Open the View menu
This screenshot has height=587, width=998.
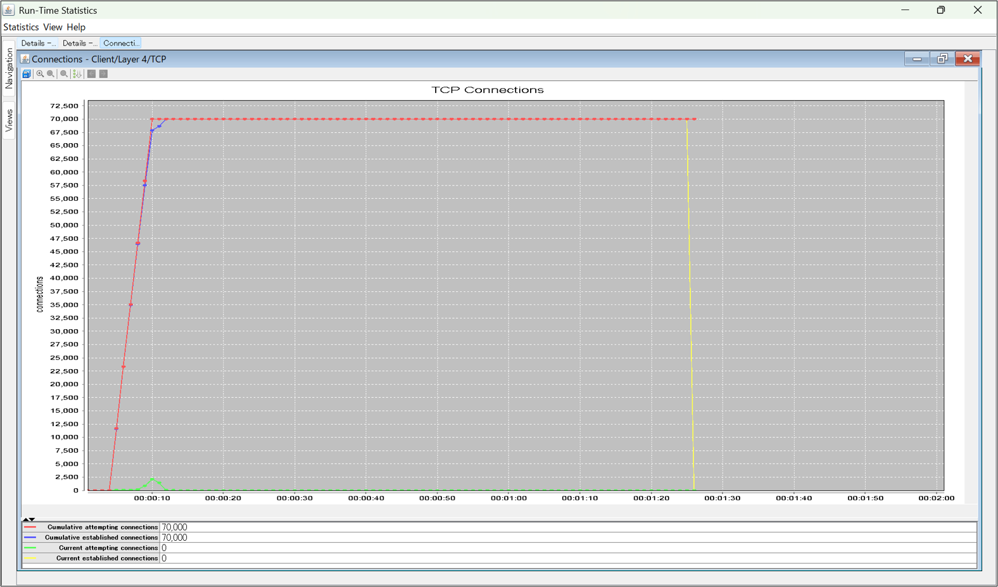pyautogui.click(x=53, y=27)
